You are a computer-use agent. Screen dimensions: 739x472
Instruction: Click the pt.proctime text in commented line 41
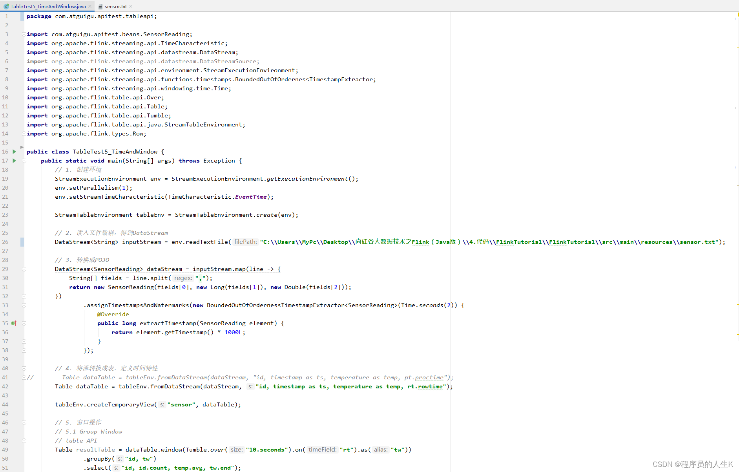(424, 377)
